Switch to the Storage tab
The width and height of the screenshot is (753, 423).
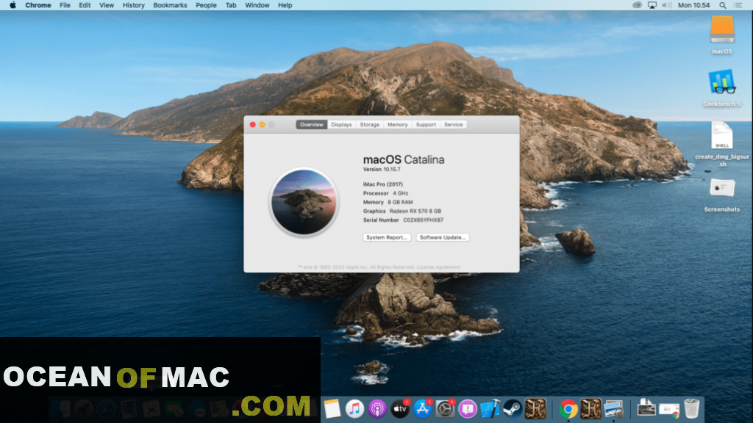pyautogui.click(x=370, y=125)
